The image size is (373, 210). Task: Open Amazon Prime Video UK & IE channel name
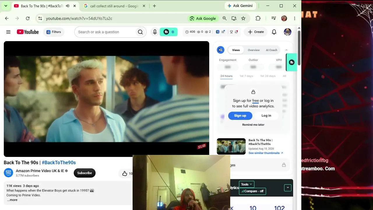pyautogui.click(x=40, y=171)
